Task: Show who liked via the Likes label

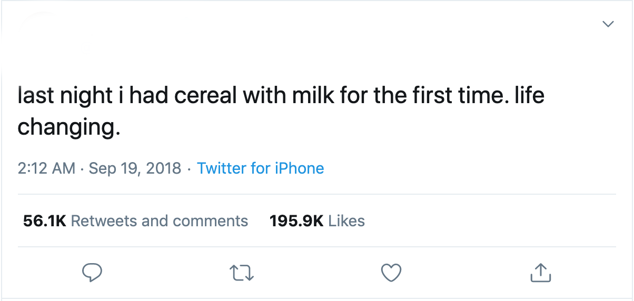Action: 346,220
